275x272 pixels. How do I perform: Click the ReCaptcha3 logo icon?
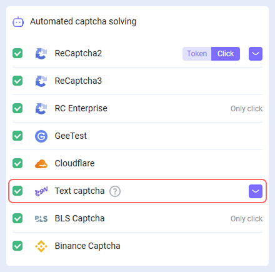41,81
